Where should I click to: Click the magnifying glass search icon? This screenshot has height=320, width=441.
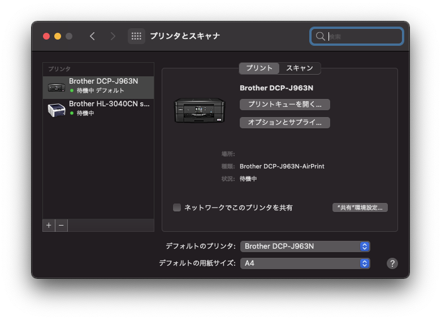coord(320,36)
